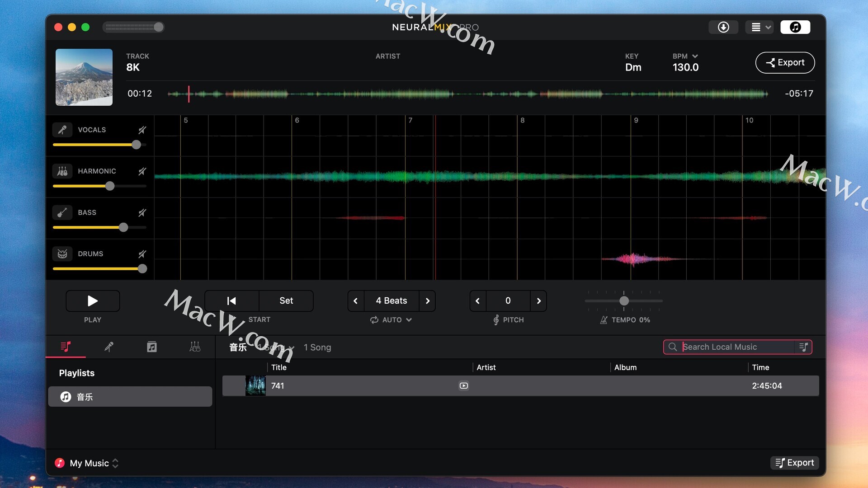Screen dimensions: 868x488
Task: Toggle the Bass solo/mute button
Action: point(142,213)
